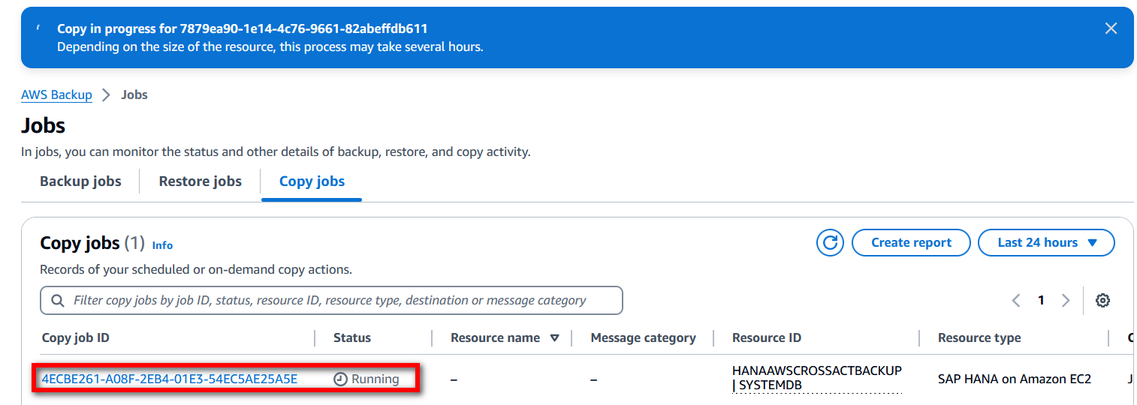This screenshot has width=1137, height=405.
Task: Click the Message category column header
Action: [x=643, y=337]
